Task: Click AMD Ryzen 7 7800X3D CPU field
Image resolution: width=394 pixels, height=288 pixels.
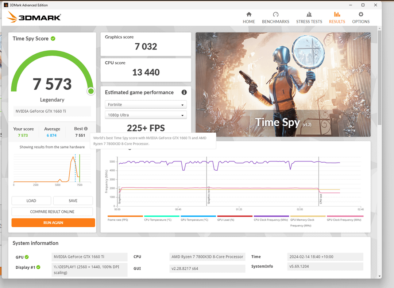Action: click(207, 257)
